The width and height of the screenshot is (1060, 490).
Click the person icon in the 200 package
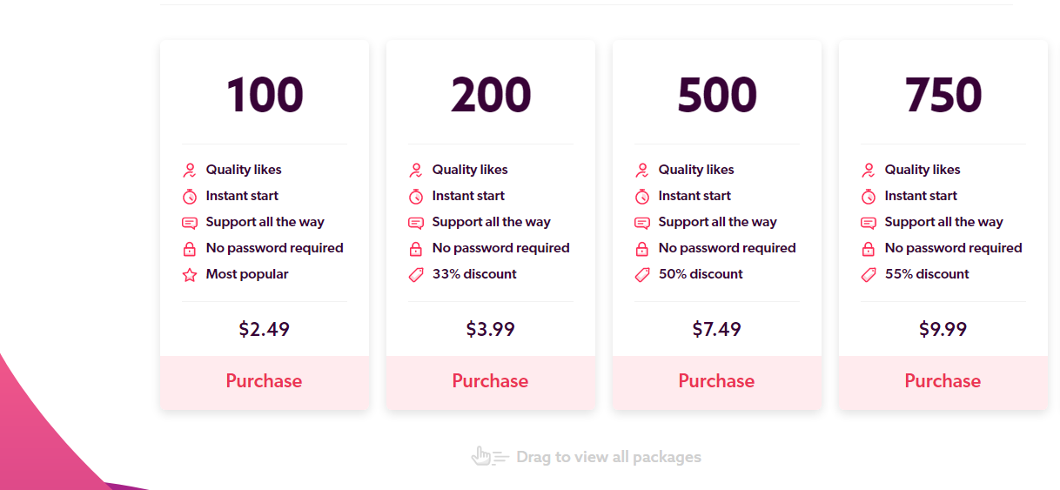416,171
